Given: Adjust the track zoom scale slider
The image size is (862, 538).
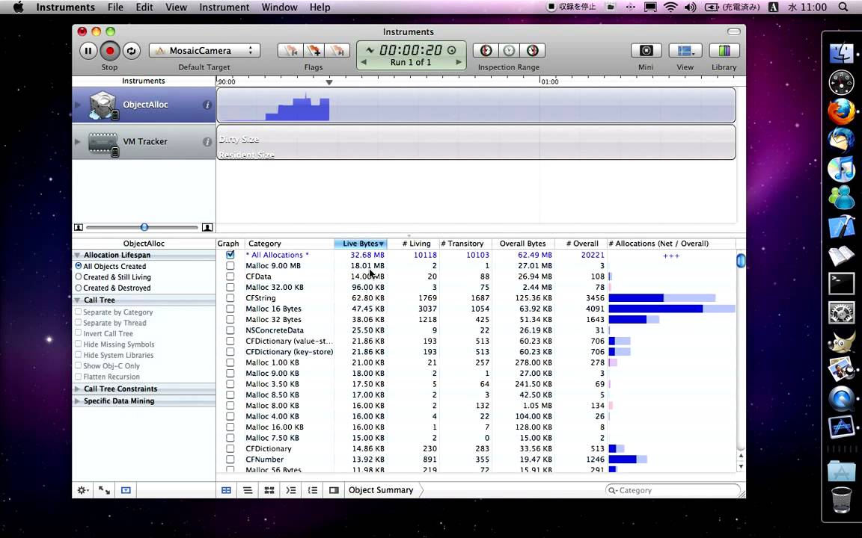Looking at the screenshot, I should click(x=144, y=227).
